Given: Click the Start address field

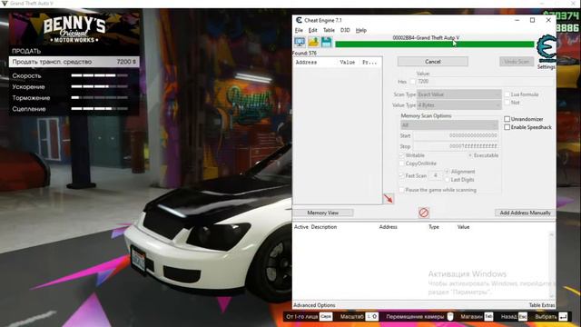Looking at the screenshot, I should point(456,135).
